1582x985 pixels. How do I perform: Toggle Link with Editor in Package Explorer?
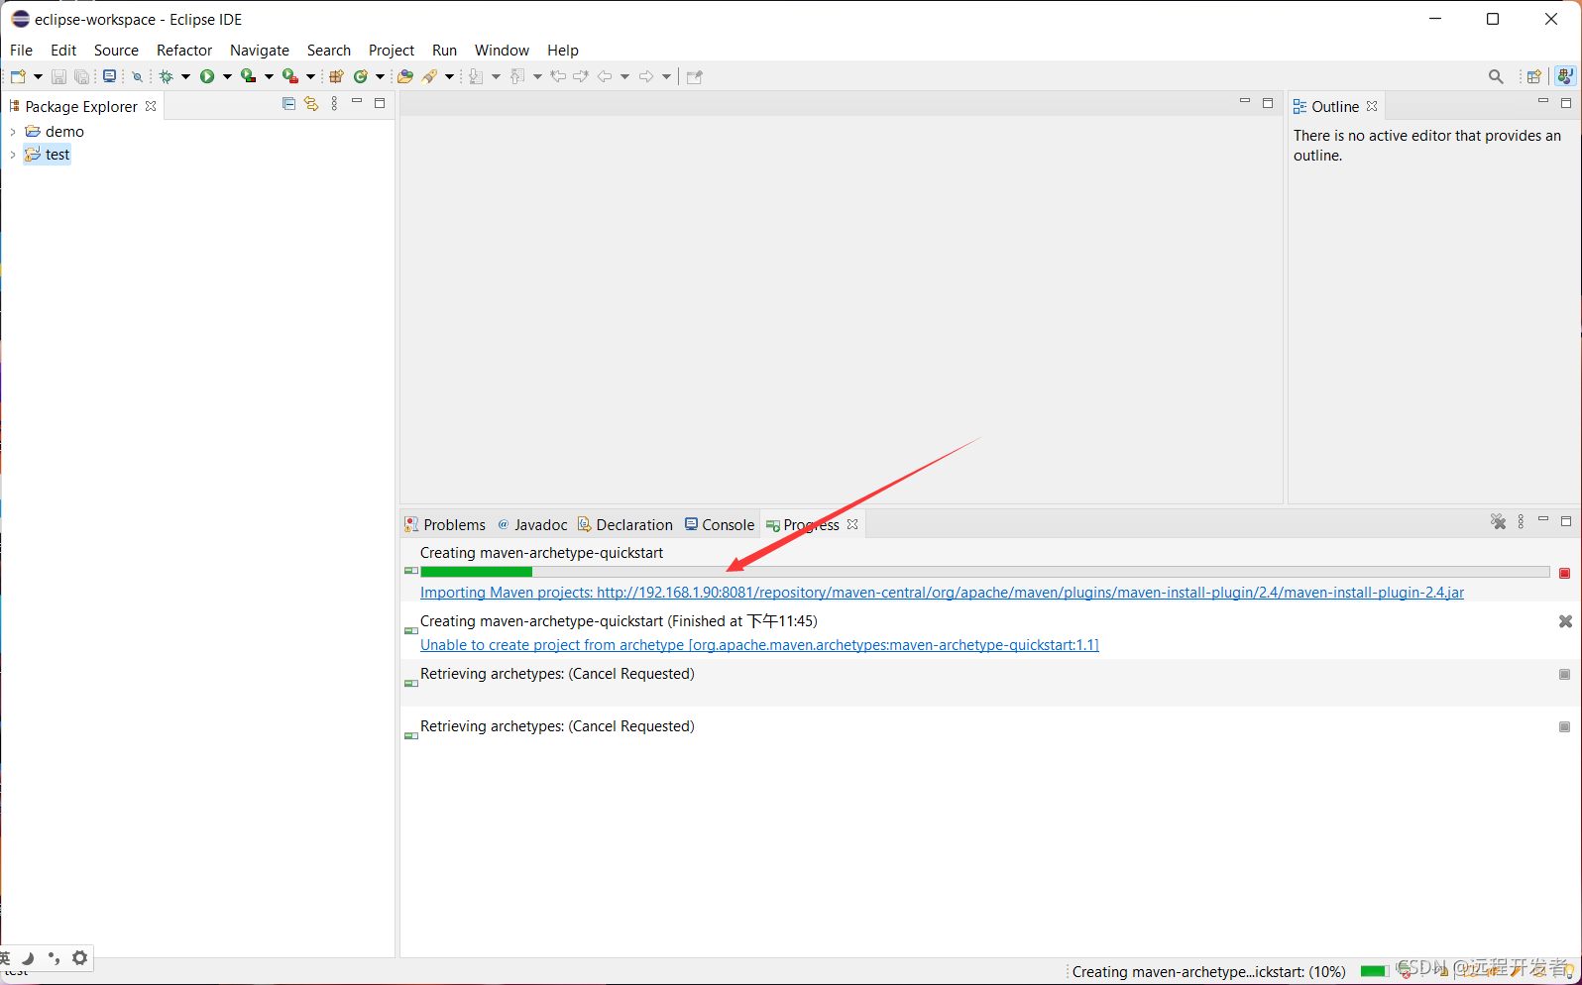311,103
